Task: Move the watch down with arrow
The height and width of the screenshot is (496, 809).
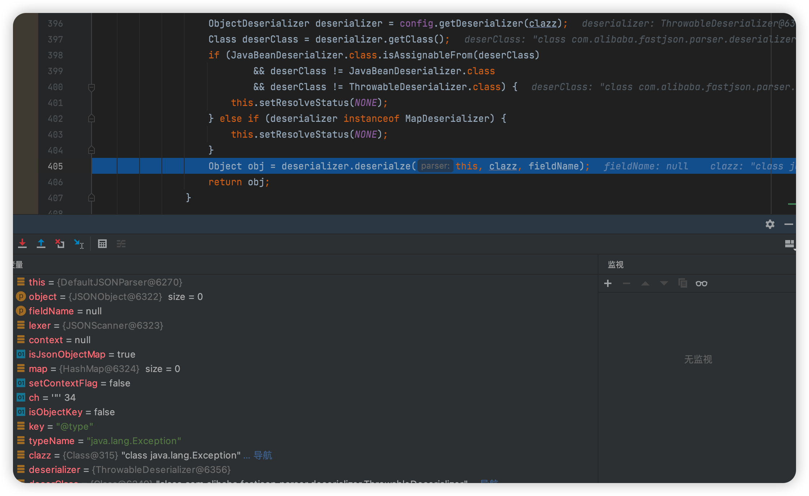Action: coord(664,283)
